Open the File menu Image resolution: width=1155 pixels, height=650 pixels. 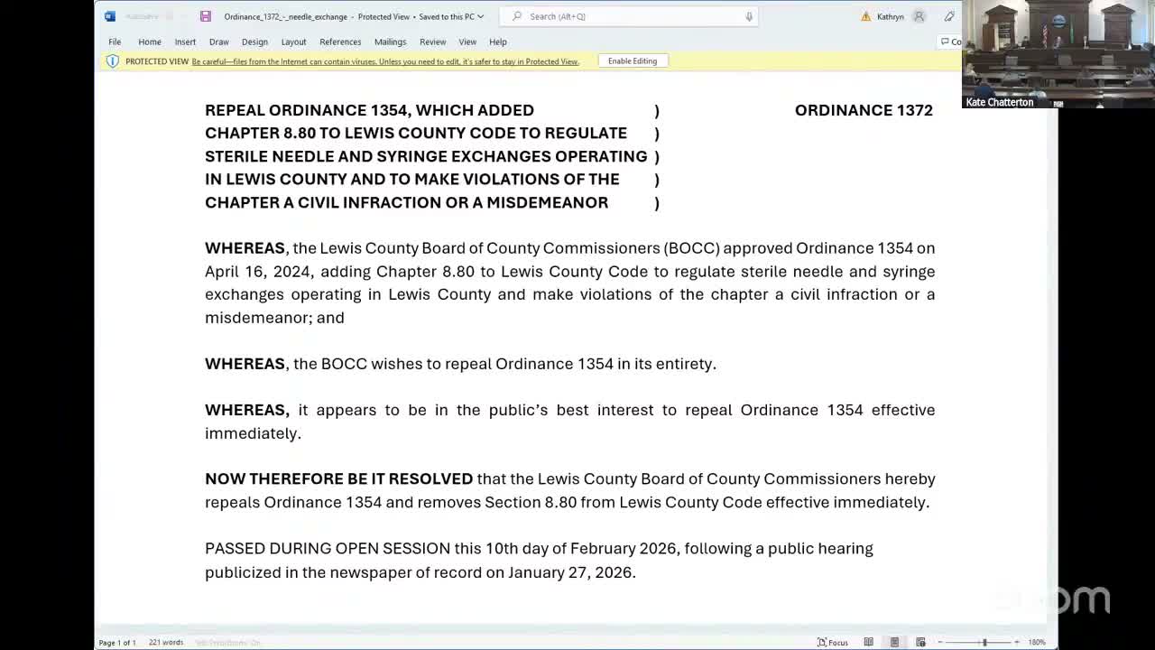[x=115, y=42]
